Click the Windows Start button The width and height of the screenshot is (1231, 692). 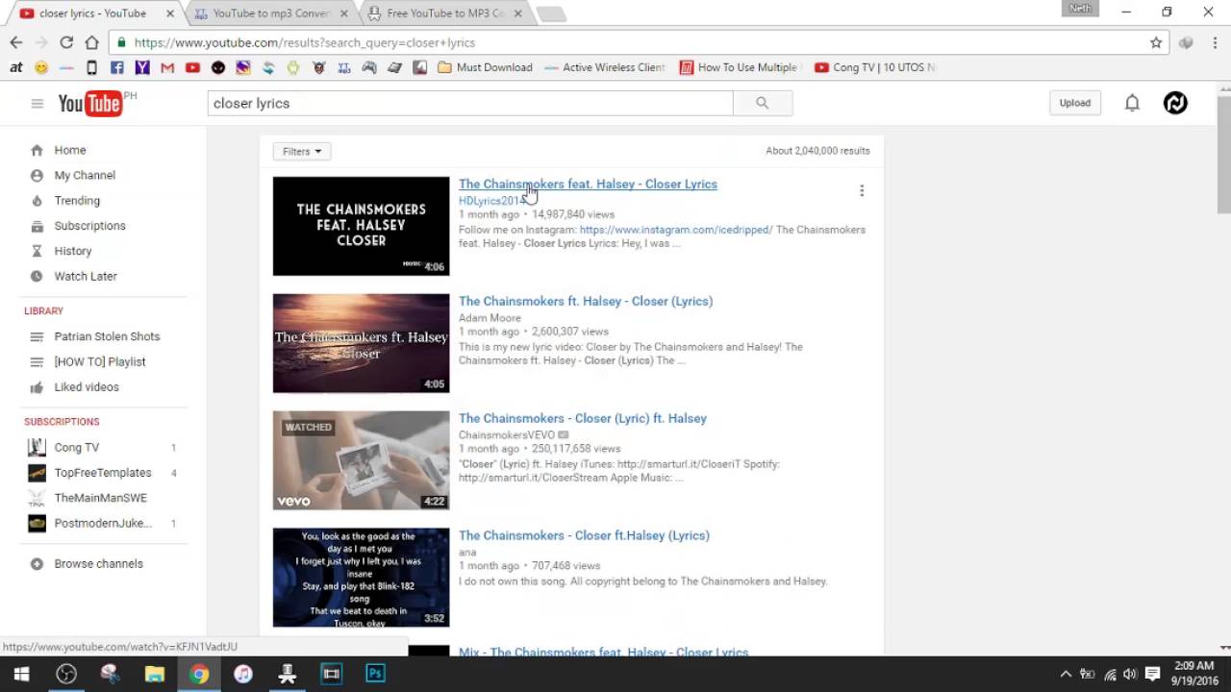click(x=21, y=674)
